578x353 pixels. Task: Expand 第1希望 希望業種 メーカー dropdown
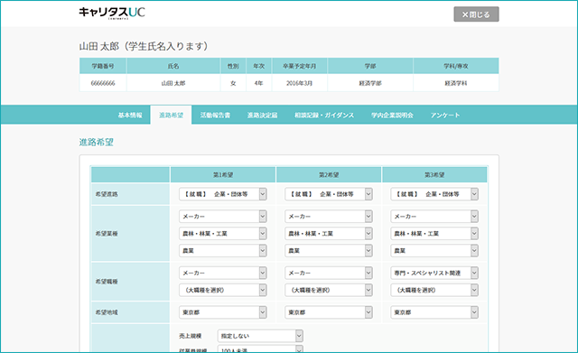click(x=223, y=217)
